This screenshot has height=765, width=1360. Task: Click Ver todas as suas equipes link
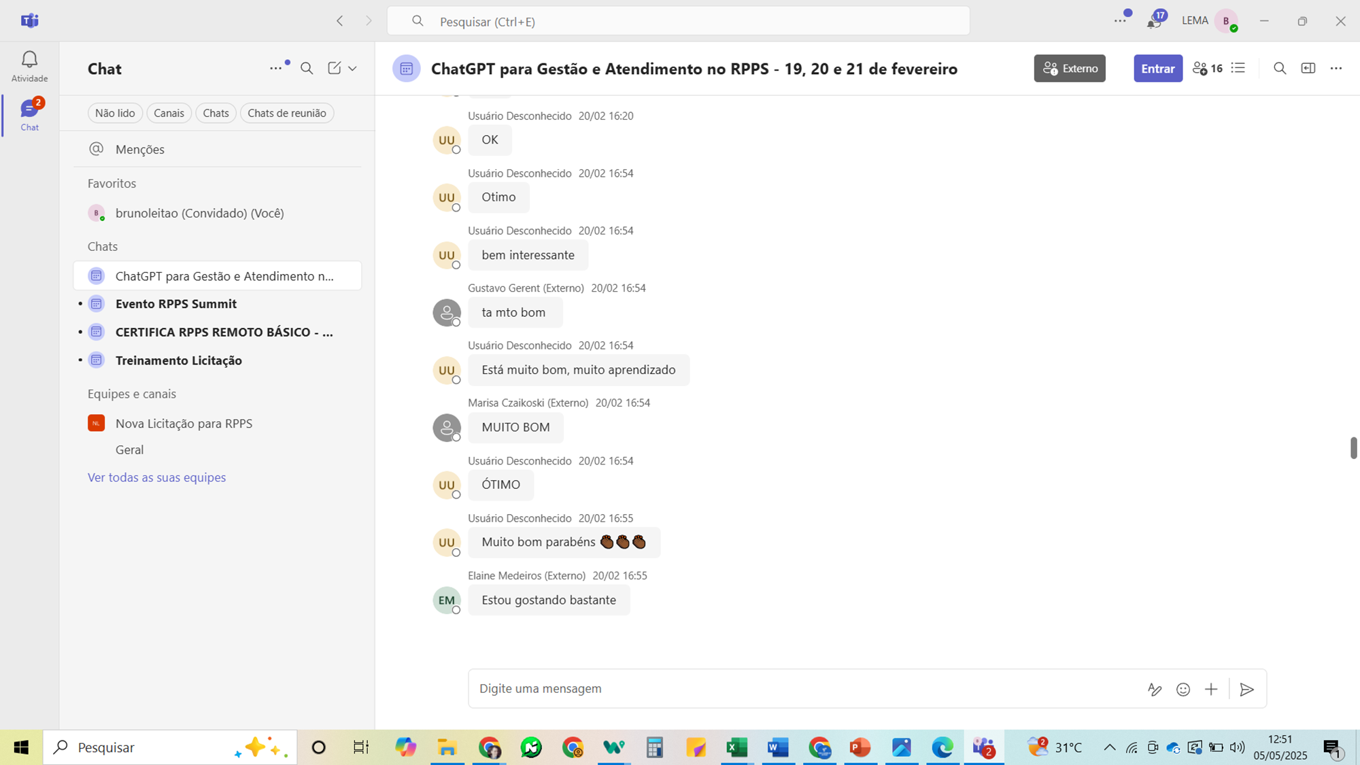(156, 477)
